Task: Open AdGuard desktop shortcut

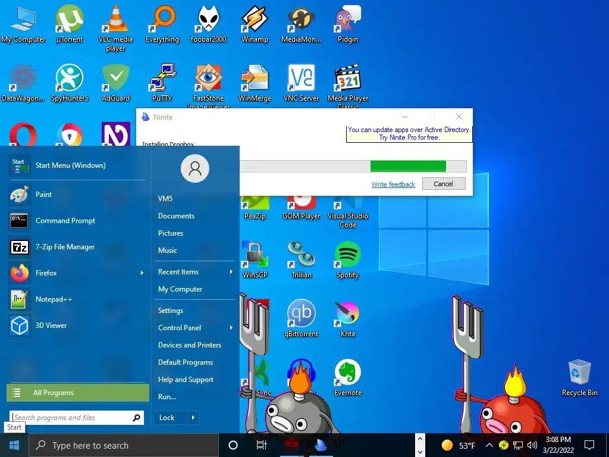Action: click(x=116, y=83)
